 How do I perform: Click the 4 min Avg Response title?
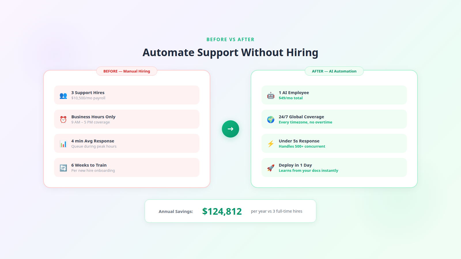tap(93, 141)
